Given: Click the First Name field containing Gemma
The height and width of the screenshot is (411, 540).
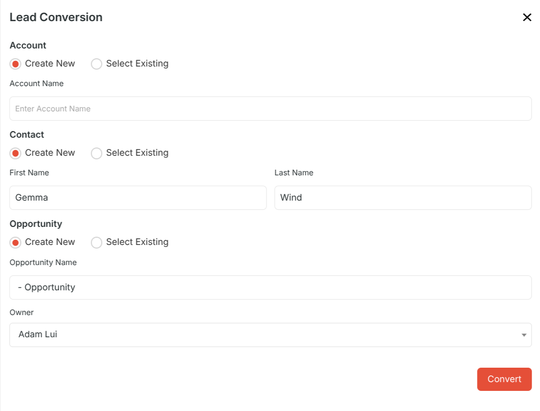Looking at the screenshot, I should click(138, 198).
